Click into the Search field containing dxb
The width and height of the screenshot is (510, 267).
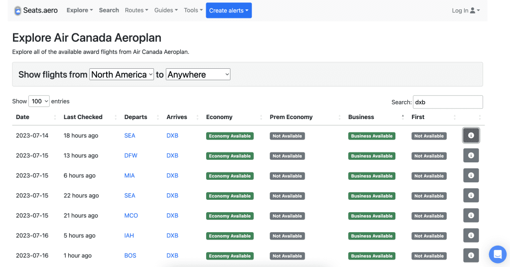(x=448, y=102)
